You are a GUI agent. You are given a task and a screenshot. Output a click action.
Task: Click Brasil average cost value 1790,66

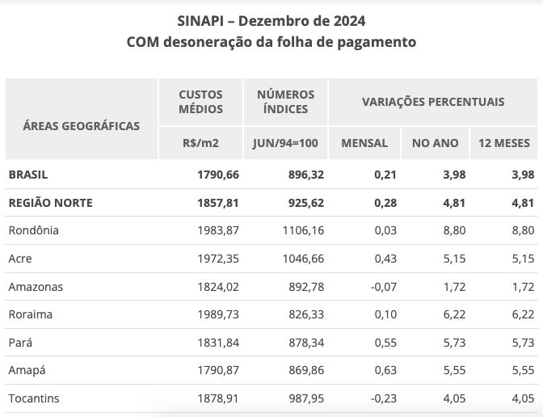point(217,175)
